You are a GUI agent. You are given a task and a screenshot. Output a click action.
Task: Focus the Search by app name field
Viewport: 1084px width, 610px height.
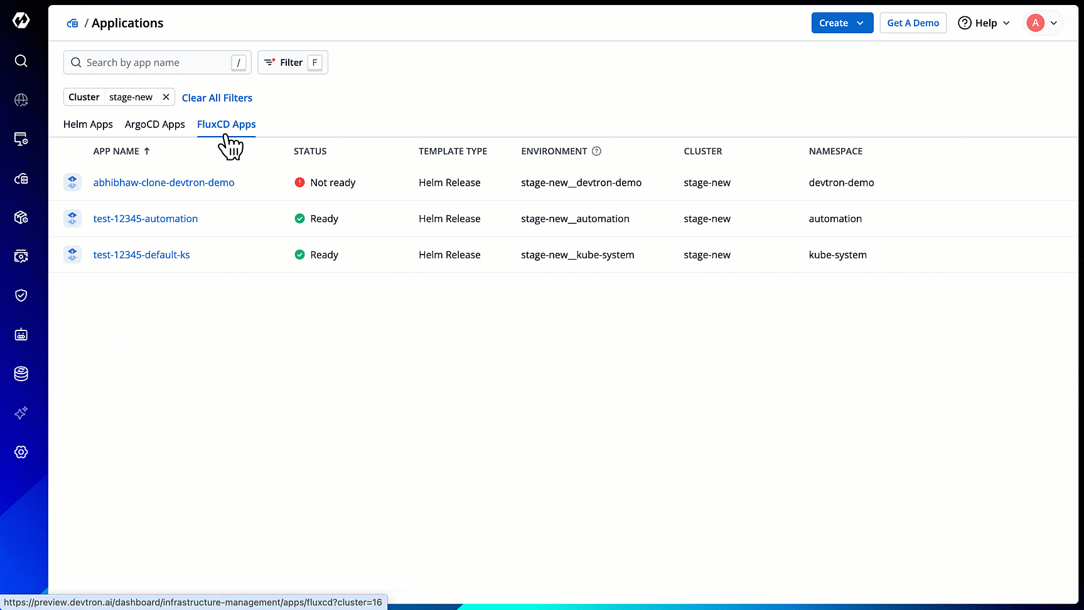click(157, 63)
